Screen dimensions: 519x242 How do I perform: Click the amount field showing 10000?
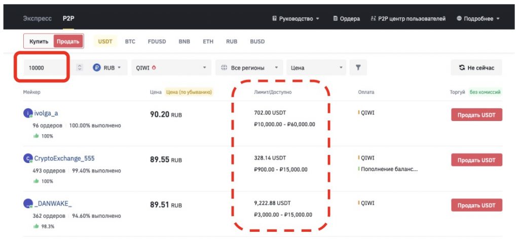45,68
